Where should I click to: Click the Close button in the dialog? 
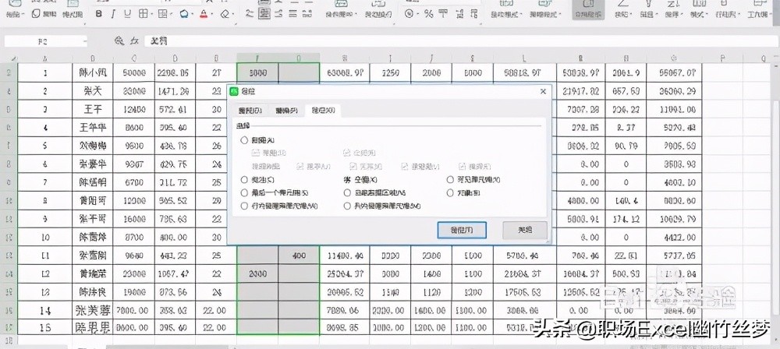[525, 230]
